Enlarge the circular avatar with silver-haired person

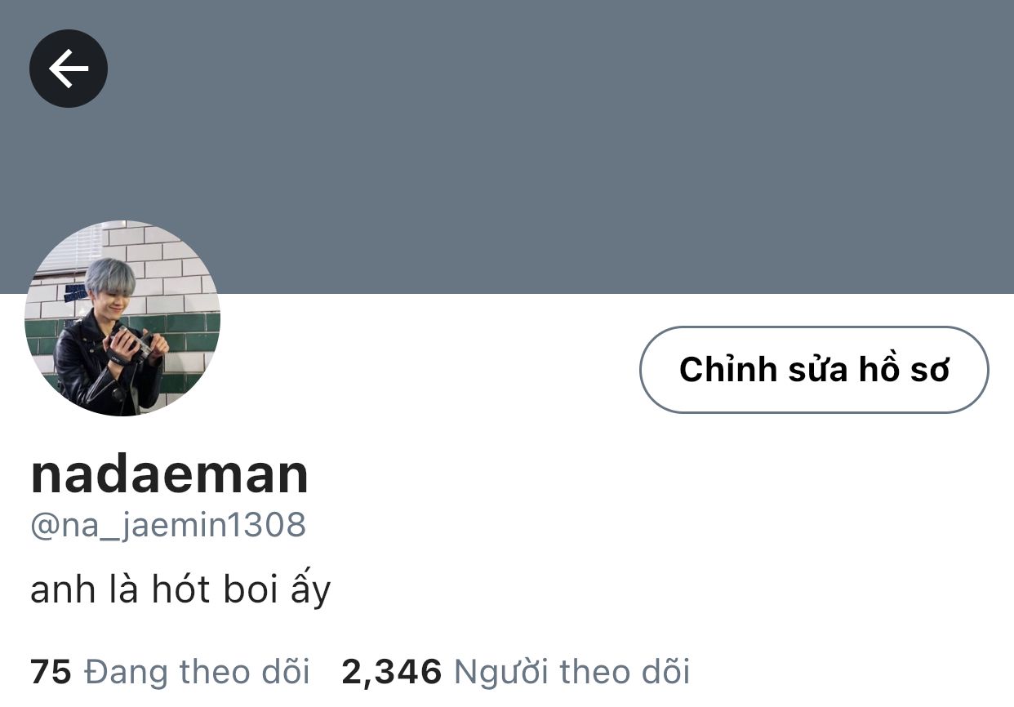(x=122, y=318)
